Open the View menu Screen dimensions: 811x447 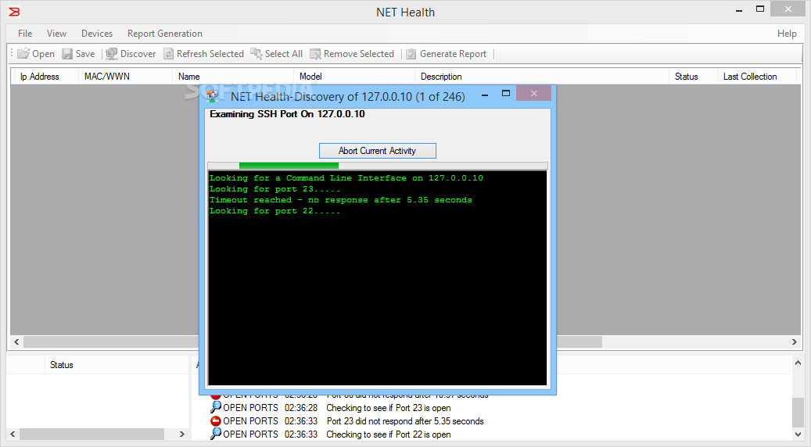[56, 34]
